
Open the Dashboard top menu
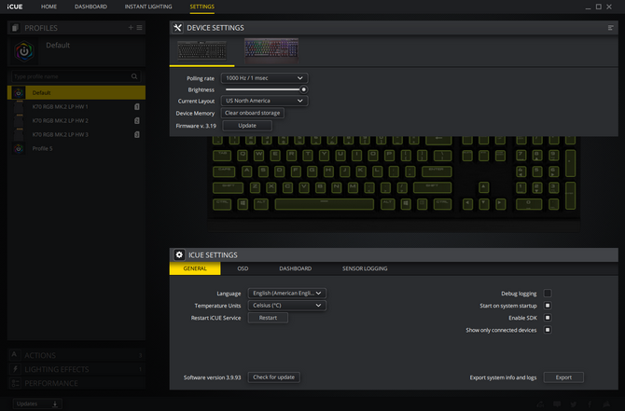[90, 7]
